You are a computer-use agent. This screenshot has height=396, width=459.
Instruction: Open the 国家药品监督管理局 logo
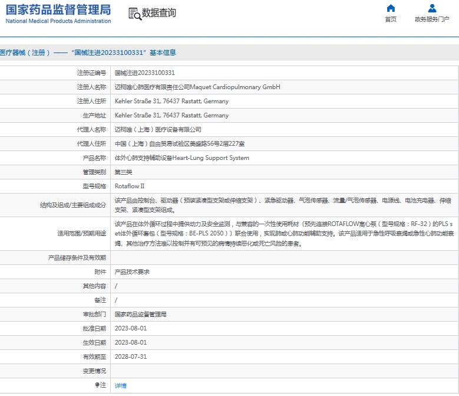[x=58, y=14]
